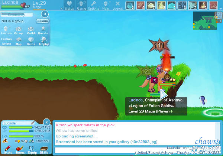The width and height of the screenshot is (223, 156).
Task: Click the carry weight value 738/1660
Action: pos(42,141)
